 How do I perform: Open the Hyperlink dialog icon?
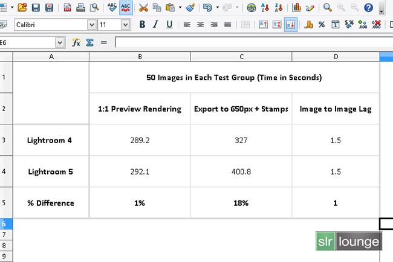pyautogui.click(x=251, y=8)
